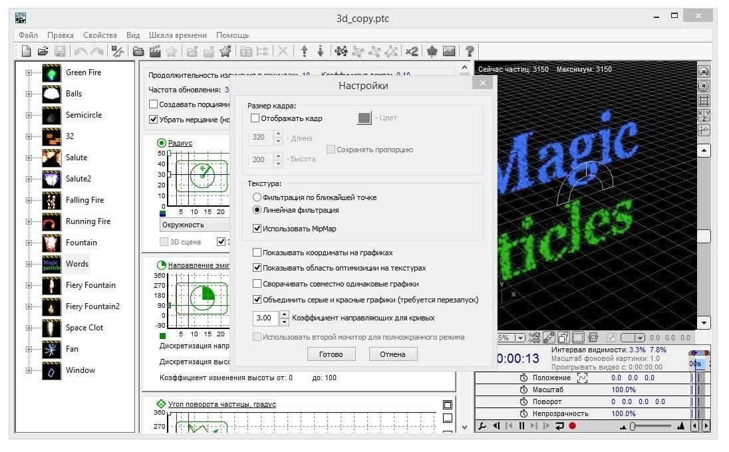Screen dimensions: 729x452
Task: Check Показывать координаты на графиках
Action: coord(257,253)
